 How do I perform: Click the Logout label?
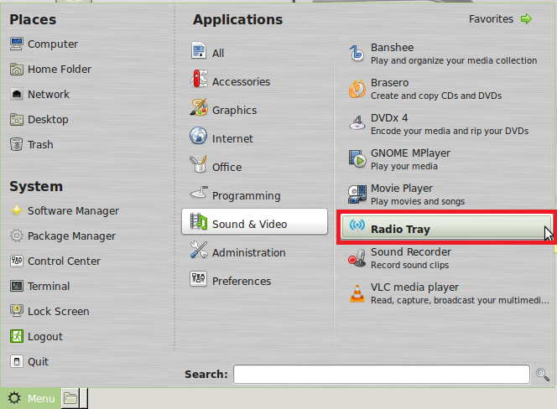click(x=45, y=337)
